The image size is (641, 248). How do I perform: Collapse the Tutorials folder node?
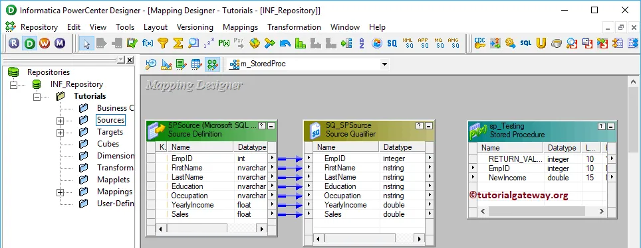tap(37, 97)
